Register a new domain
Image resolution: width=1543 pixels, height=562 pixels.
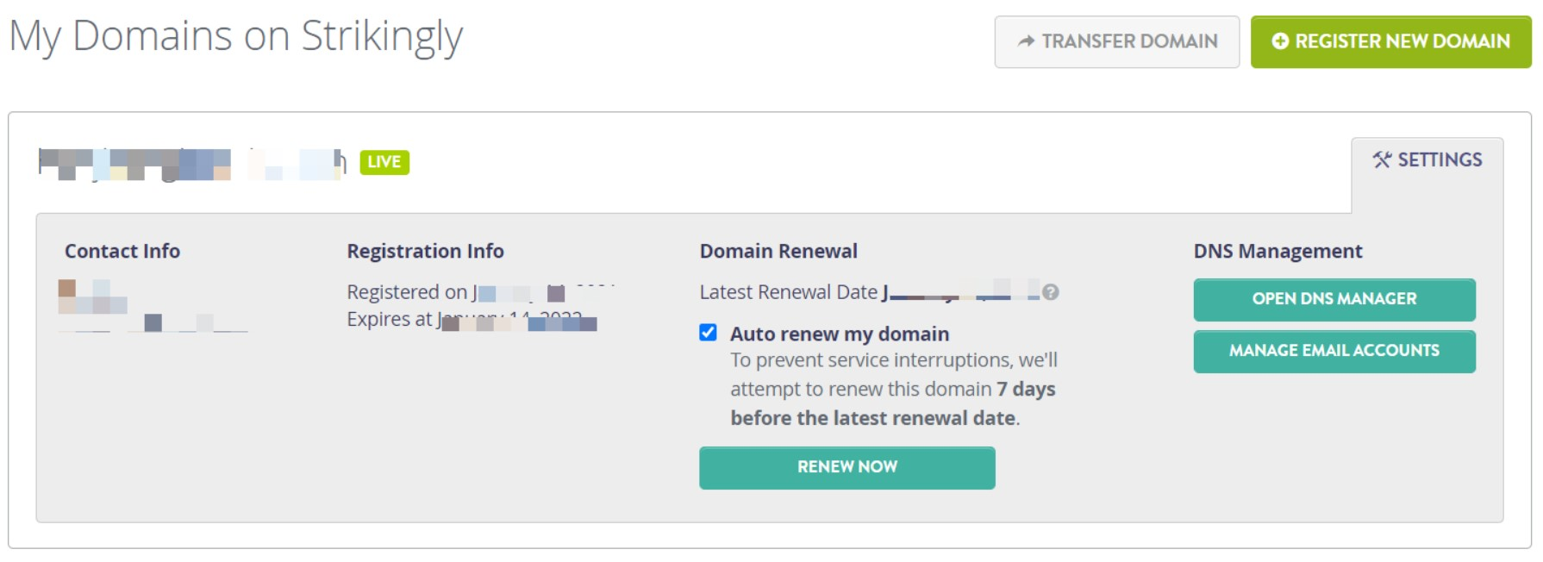pyautogui.click(x=1390, y=40)
